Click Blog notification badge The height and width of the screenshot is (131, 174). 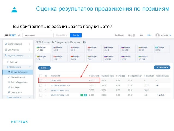point(134,35)
